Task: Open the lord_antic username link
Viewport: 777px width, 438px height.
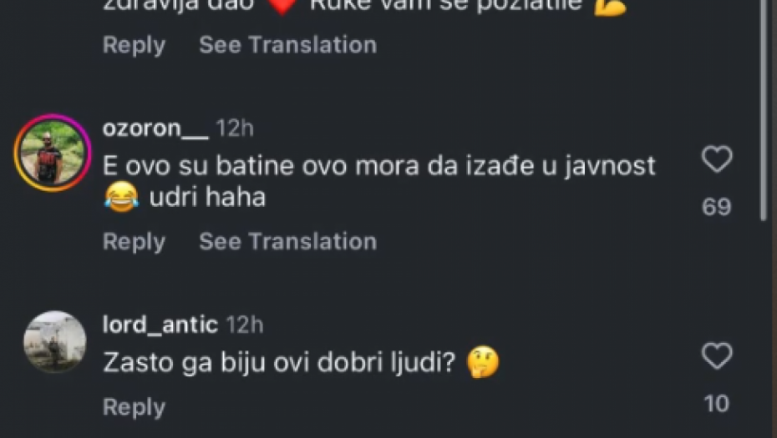Action: pos(160,325)
